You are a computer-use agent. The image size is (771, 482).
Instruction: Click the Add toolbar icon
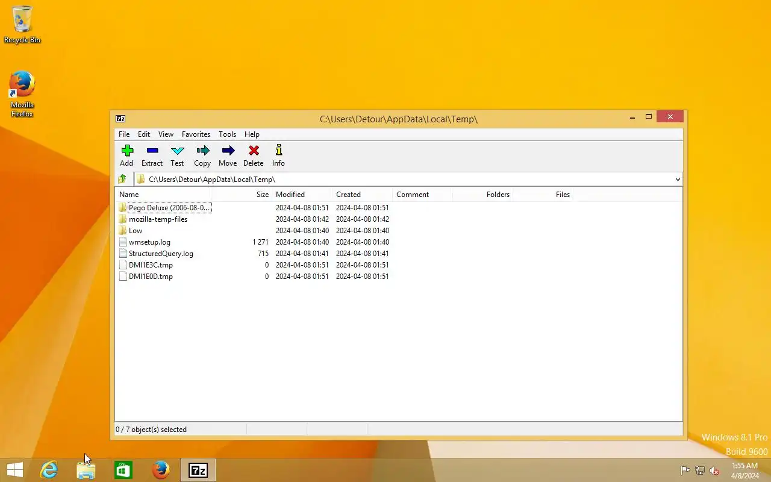point(126,151)
